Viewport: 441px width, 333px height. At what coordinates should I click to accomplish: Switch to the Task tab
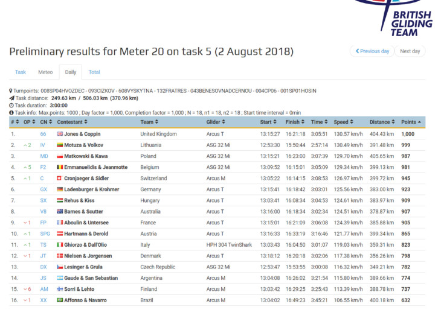tap(21, 72)
